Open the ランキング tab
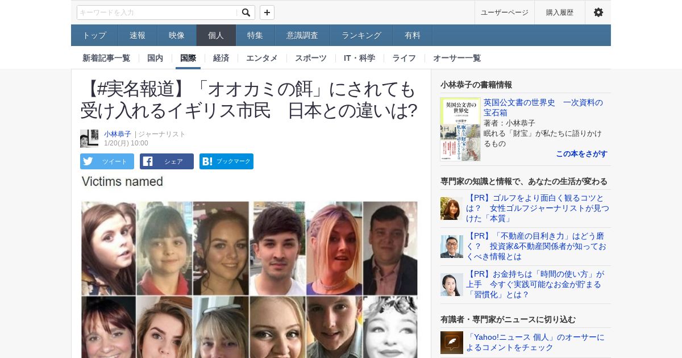Image resolution: width=682 pixels, height=358 pixels. (361, 35)
